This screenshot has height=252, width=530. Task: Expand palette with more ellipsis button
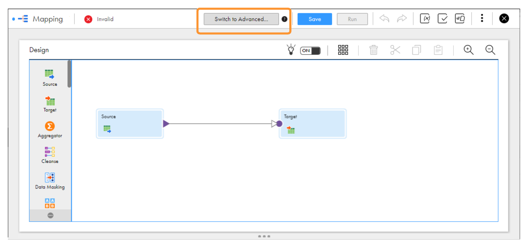[50, 215]
